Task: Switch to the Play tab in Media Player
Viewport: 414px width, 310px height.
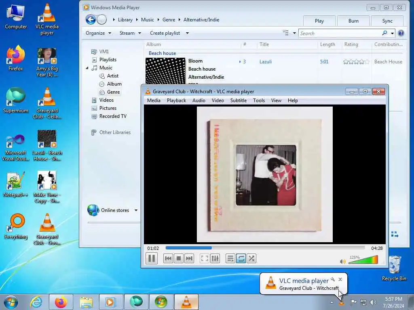Action: tap(319, 21)
